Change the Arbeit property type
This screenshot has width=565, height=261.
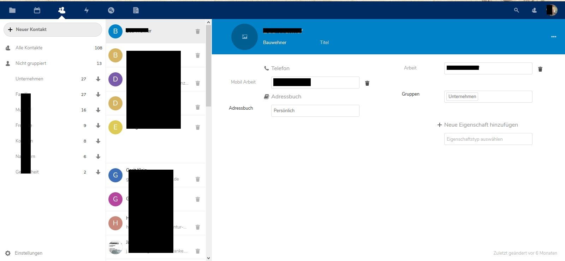pos(410,68)
